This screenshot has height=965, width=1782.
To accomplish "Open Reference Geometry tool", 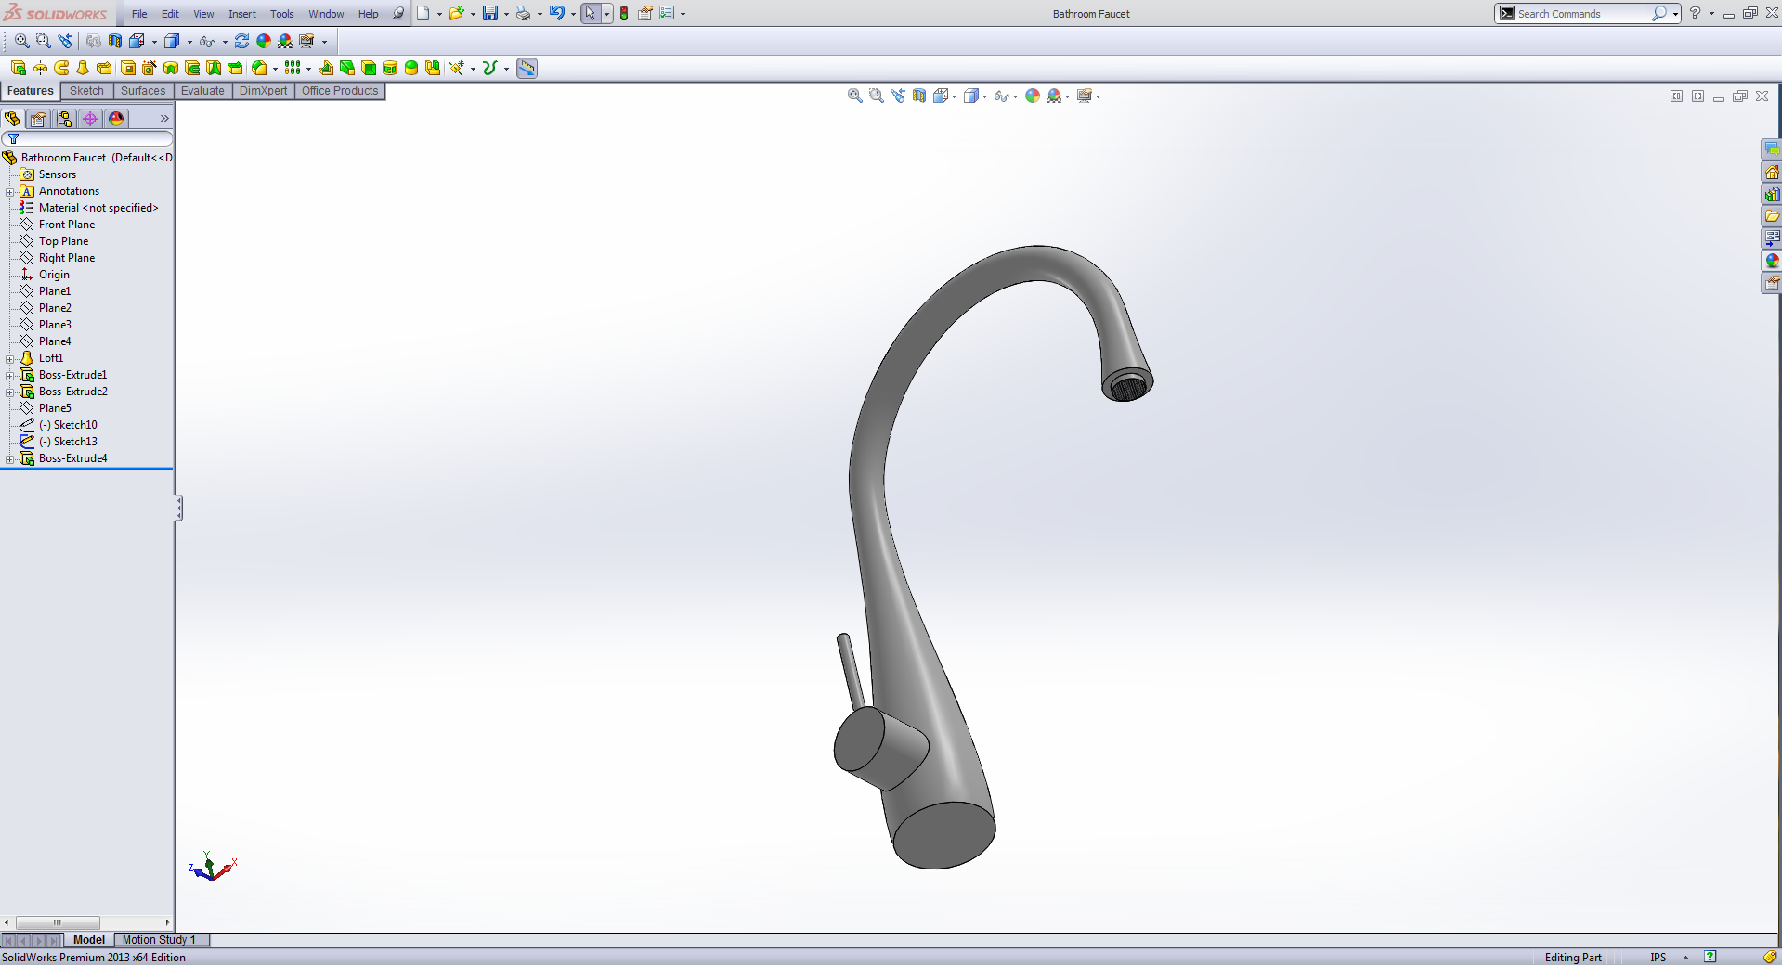I will (x=456, y=68).
